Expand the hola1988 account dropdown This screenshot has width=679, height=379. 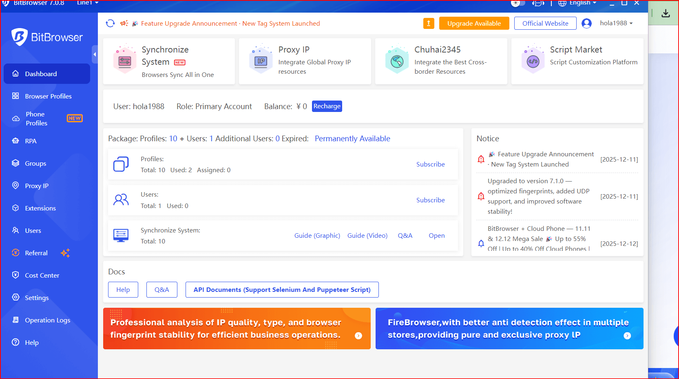coord(616,23)
